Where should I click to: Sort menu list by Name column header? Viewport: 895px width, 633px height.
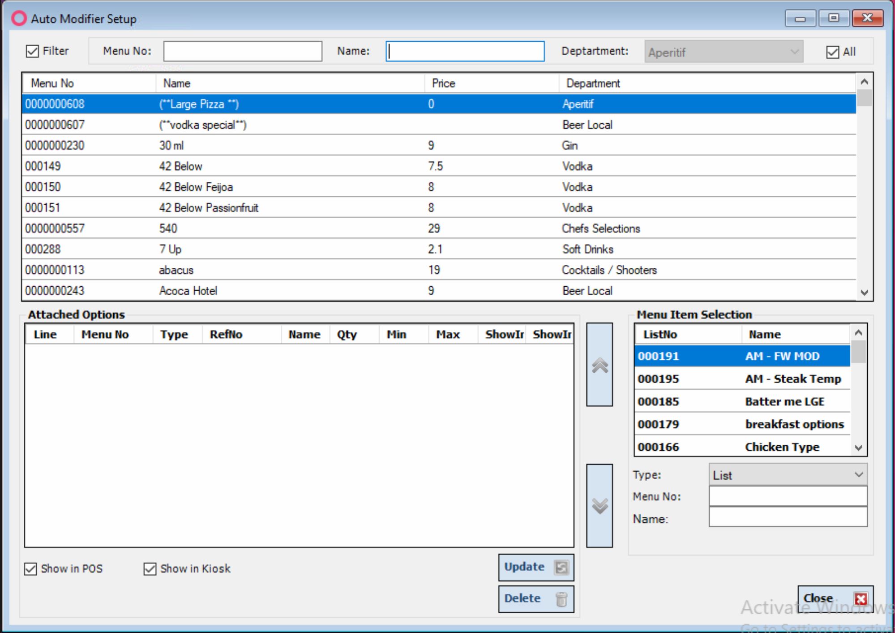pos(290,83)
